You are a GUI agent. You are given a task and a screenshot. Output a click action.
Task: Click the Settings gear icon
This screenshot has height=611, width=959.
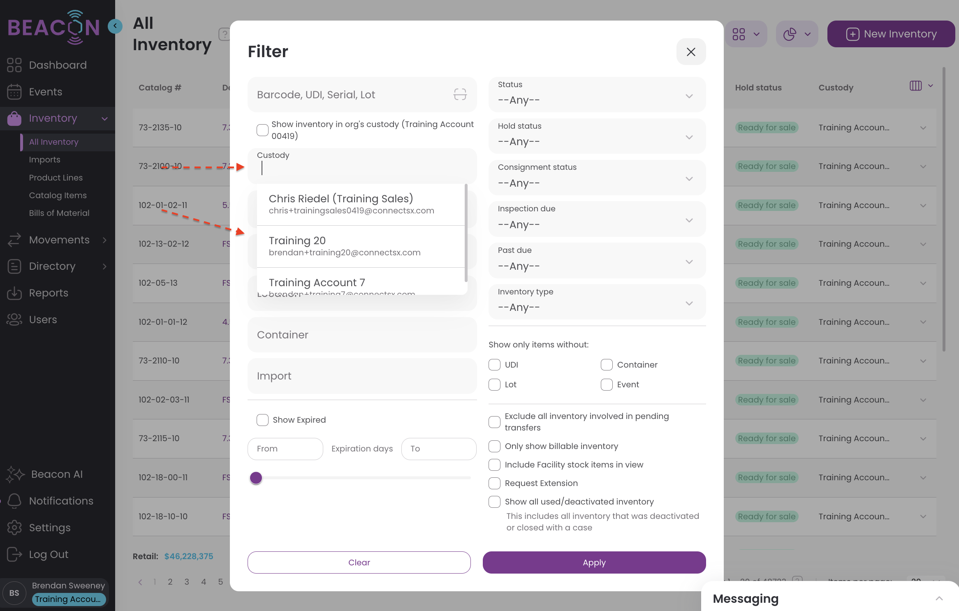click(x=14, y=528)
